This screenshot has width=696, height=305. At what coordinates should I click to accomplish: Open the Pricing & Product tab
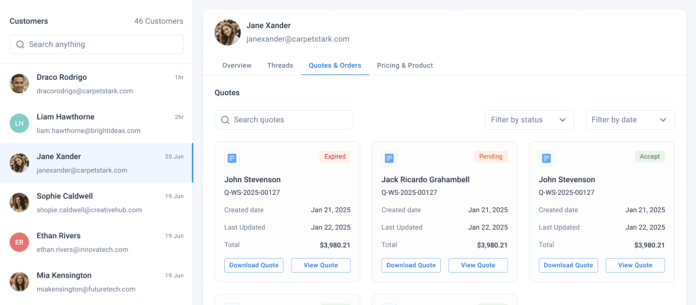tap(405, 65)
